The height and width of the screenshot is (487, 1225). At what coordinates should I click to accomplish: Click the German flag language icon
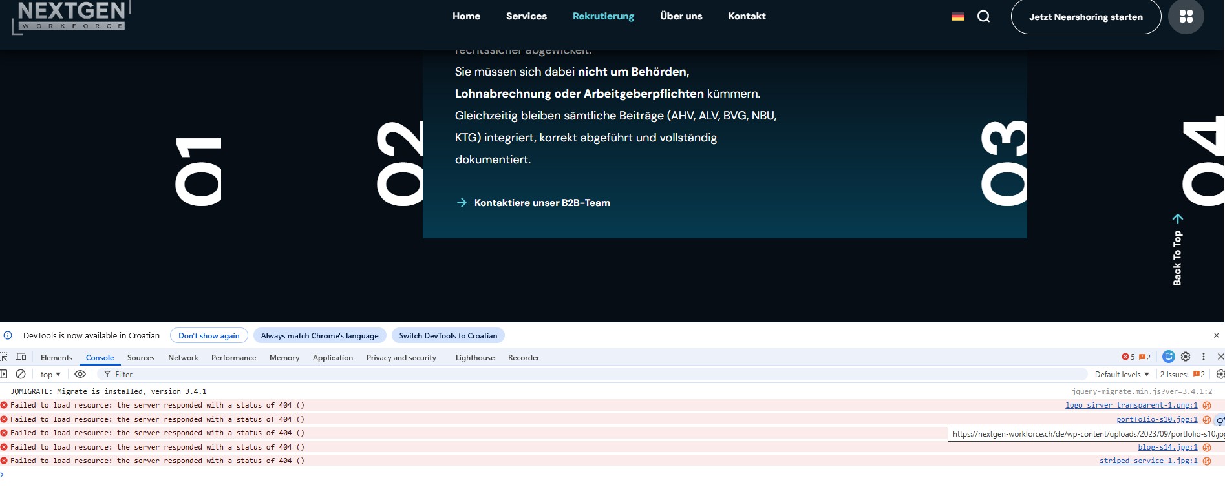[958, 17]
